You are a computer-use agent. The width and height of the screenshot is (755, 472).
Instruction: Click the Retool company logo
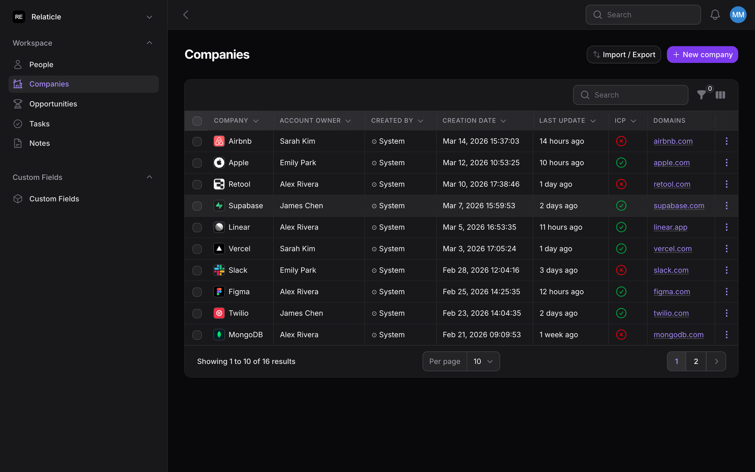point(219,184)
